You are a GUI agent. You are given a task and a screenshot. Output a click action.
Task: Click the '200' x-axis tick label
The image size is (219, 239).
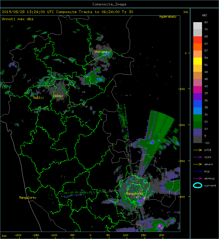162,235
